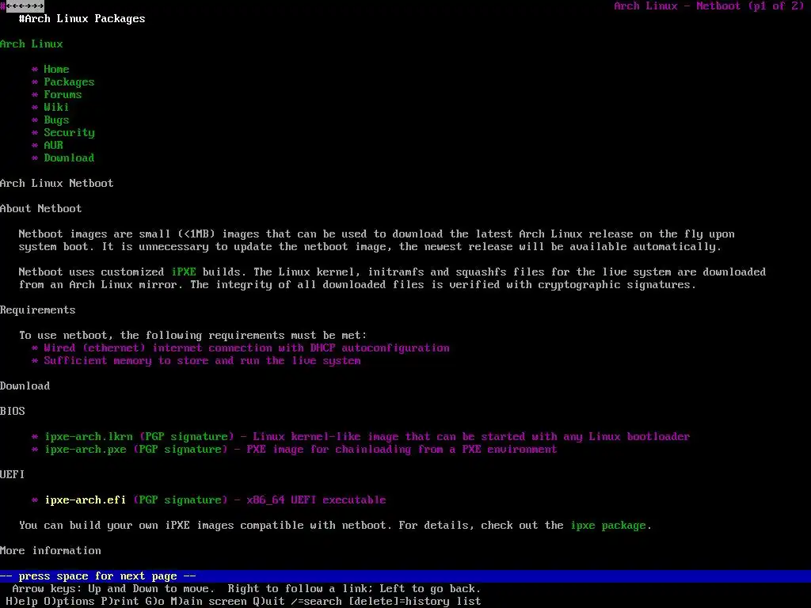Follow the Bugs link
Screen dimensions: 811x608
56,120
